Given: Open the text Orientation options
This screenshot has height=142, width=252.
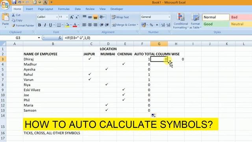Looking at the screenshot, I should coord(102,17).
